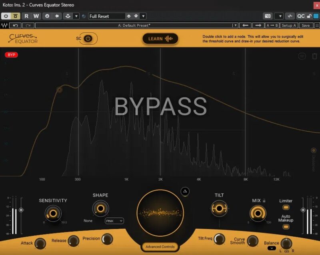Go to previous Waves preset arrow
Screen dimensions: 320x255
245,26
